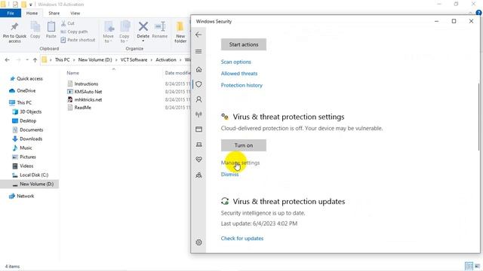This screenshot has height=271, width=483.
Task: Open Manage settings link
Action: [240, 163]
